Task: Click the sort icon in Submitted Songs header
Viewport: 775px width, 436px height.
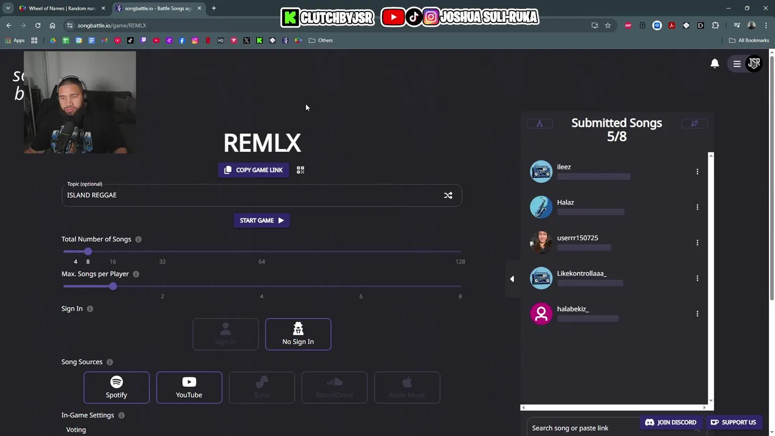Action: pos(694,124)
